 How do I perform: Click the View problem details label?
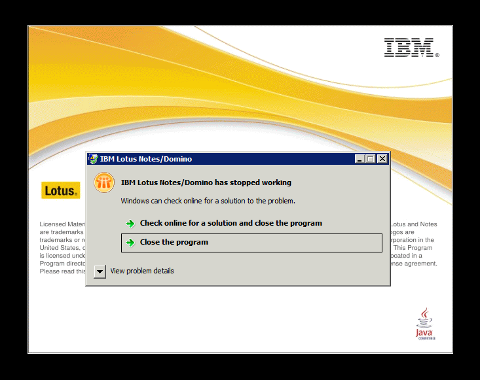pos(142,271)
